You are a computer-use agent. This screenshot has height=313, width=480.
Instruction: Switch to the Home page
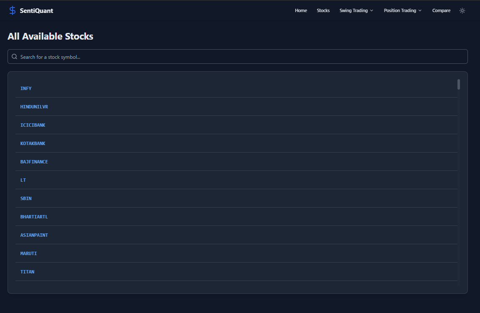pyautogui.click(x=301, y=10)
